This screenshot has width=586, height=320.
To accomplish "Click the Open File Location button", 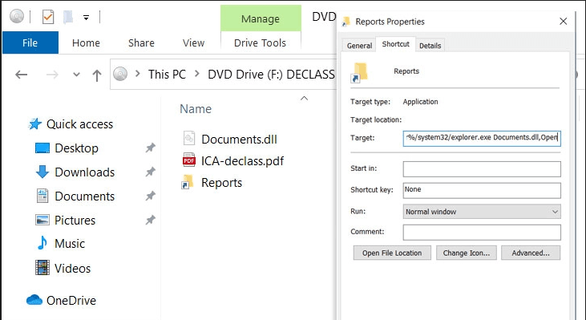I will tap(392, 253).
